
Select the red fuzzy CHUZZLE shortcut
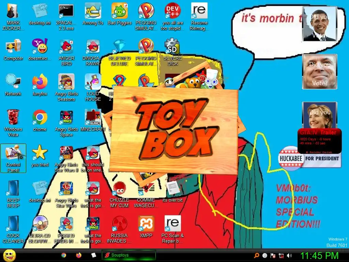coord(120,194)
